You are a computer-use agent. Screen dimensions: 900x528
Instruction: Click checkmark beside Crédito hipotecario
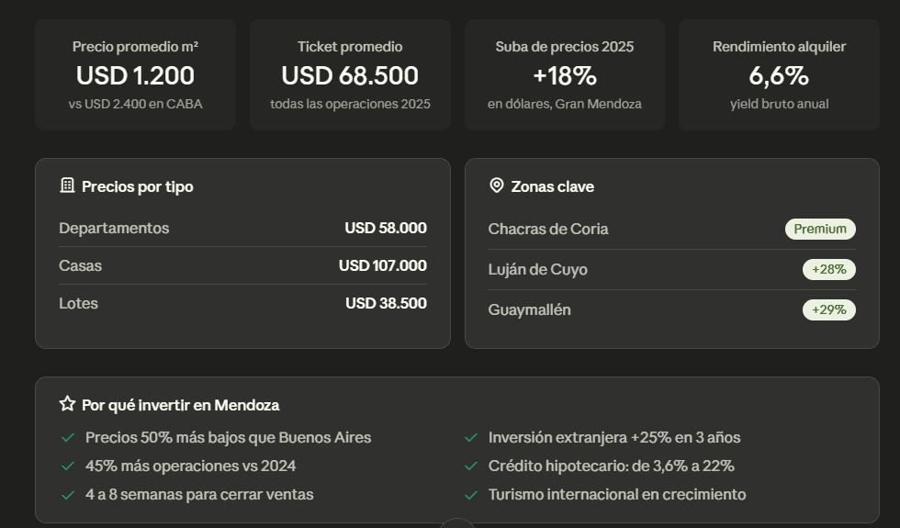tap(471, 466)
